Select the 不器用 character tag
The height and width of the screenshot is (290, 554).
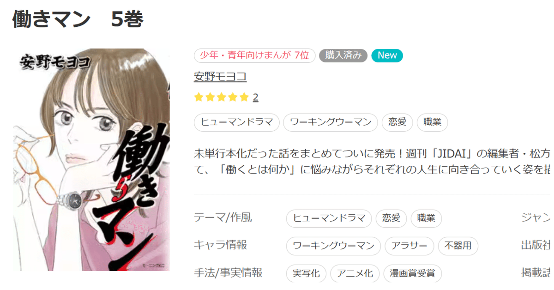pyautogui.click(x=458, y=246)
